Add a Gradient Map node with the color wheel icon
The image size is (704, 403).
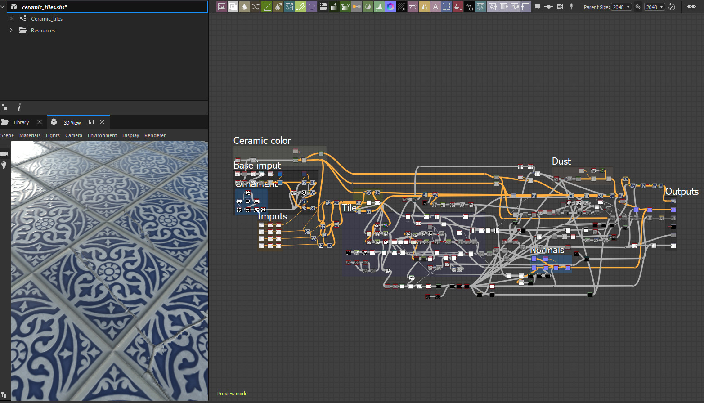click(390, 7)
